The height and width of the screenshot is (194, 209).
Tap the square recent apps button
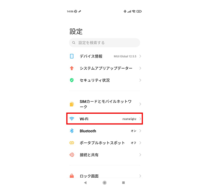pyautogui.click(x=123, y=183)
